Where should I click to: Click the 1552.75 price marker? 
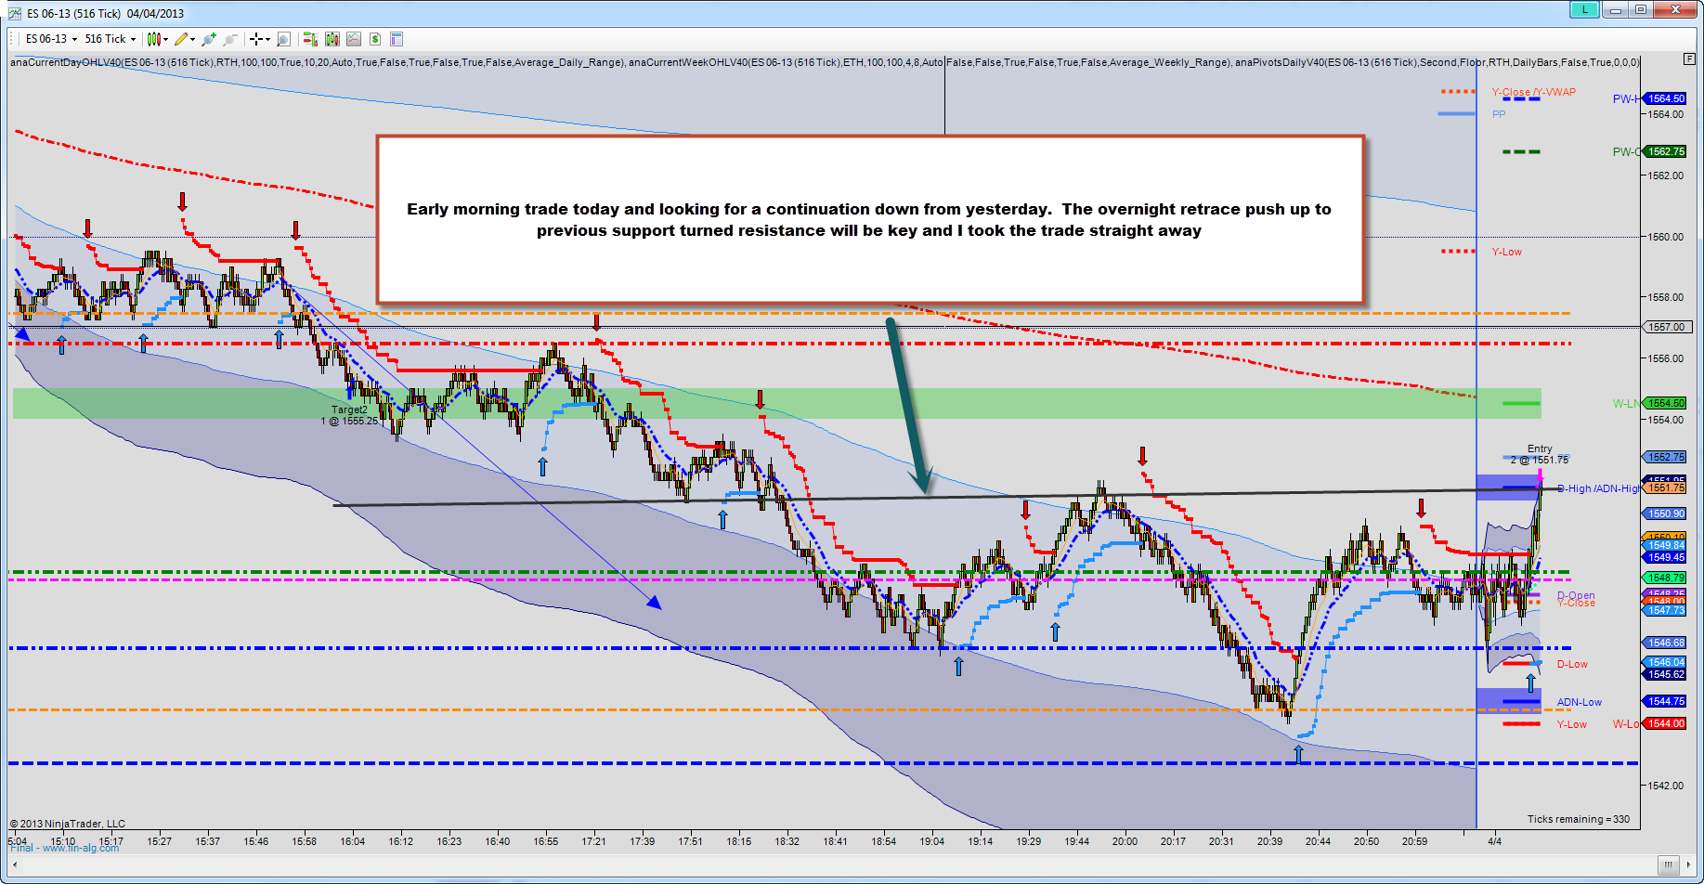tap(1666, 457)
